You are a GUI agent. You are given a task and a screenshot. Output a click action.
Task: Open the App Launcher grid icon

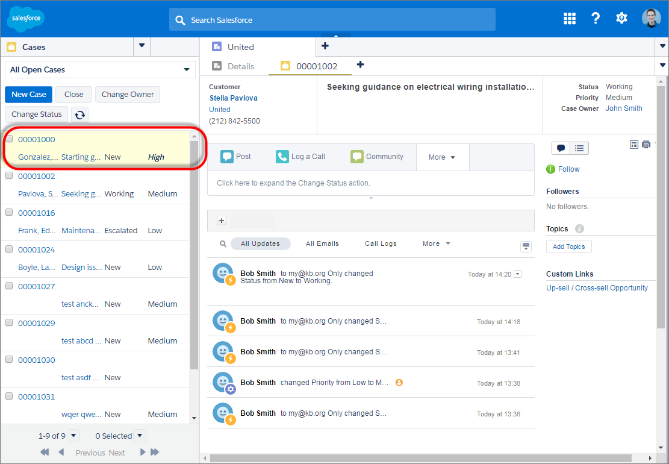570,18
